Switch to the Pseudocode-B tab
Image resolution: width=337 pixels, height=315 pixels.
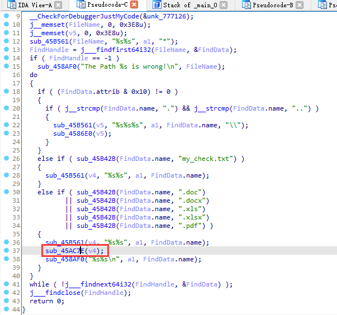(x=273, y=5)
